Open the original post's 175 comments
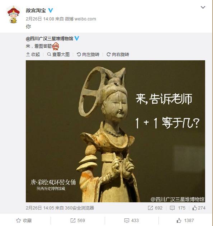 (177, 208)
